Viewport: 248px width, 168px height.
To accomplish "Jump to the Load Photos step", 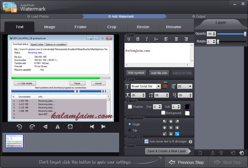I will click(38, 16).
